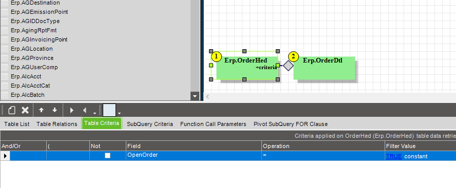Click table icon beside Erp.AgingRptFmt
Image resolution: width=456 pixels, height=188 pixels.
pos(4,30)
